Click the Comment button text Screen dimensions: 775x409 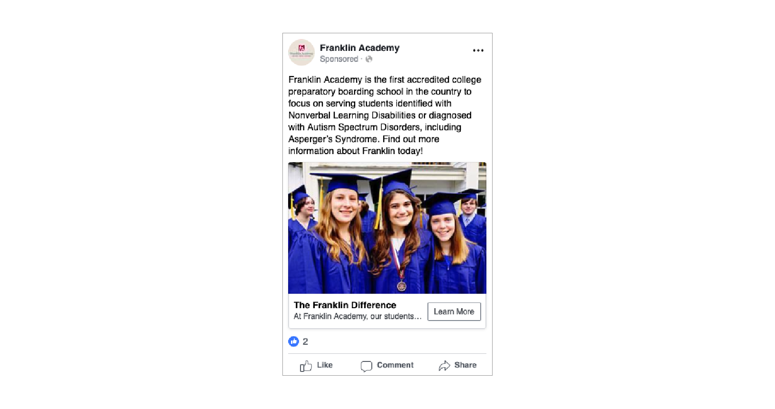pyautogui.click(x=395, y=365)
